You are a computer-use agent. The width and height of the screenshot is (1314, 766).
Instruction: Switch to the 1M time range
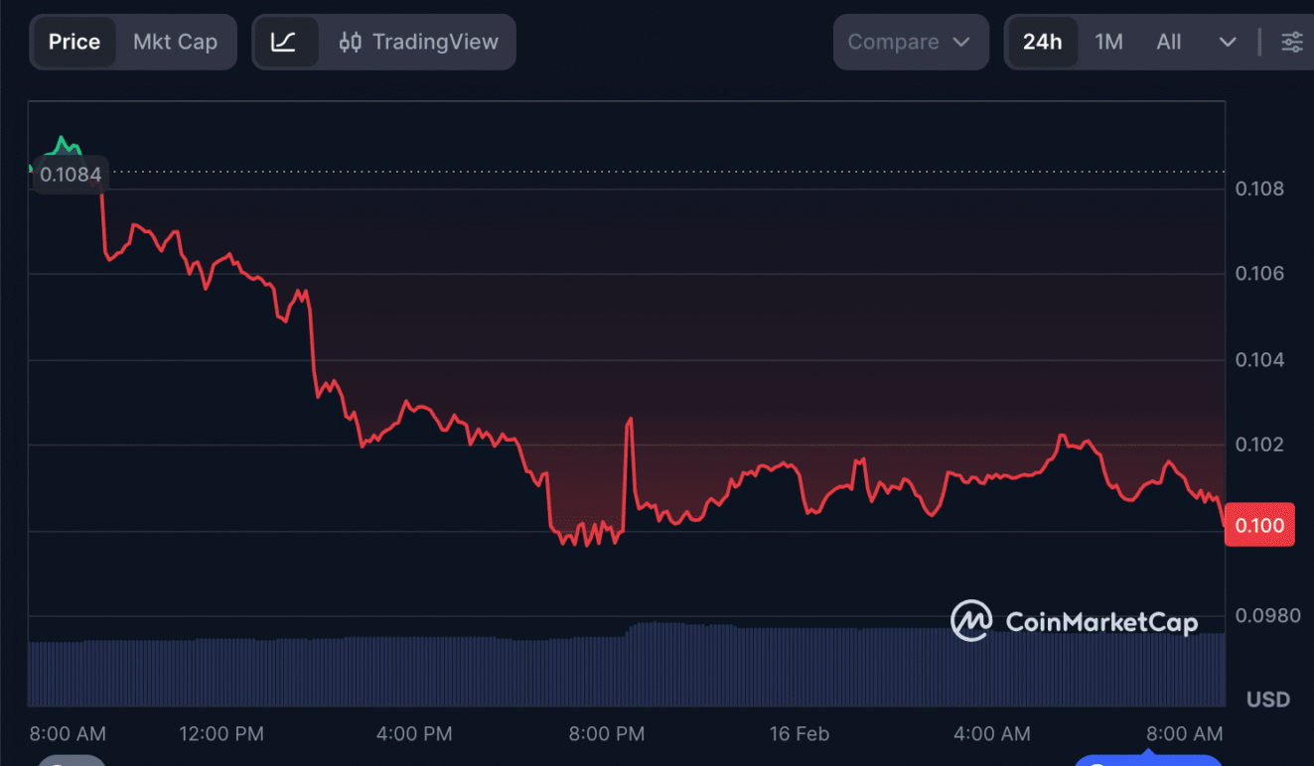pyautogui.click(x=1108, y=42)
